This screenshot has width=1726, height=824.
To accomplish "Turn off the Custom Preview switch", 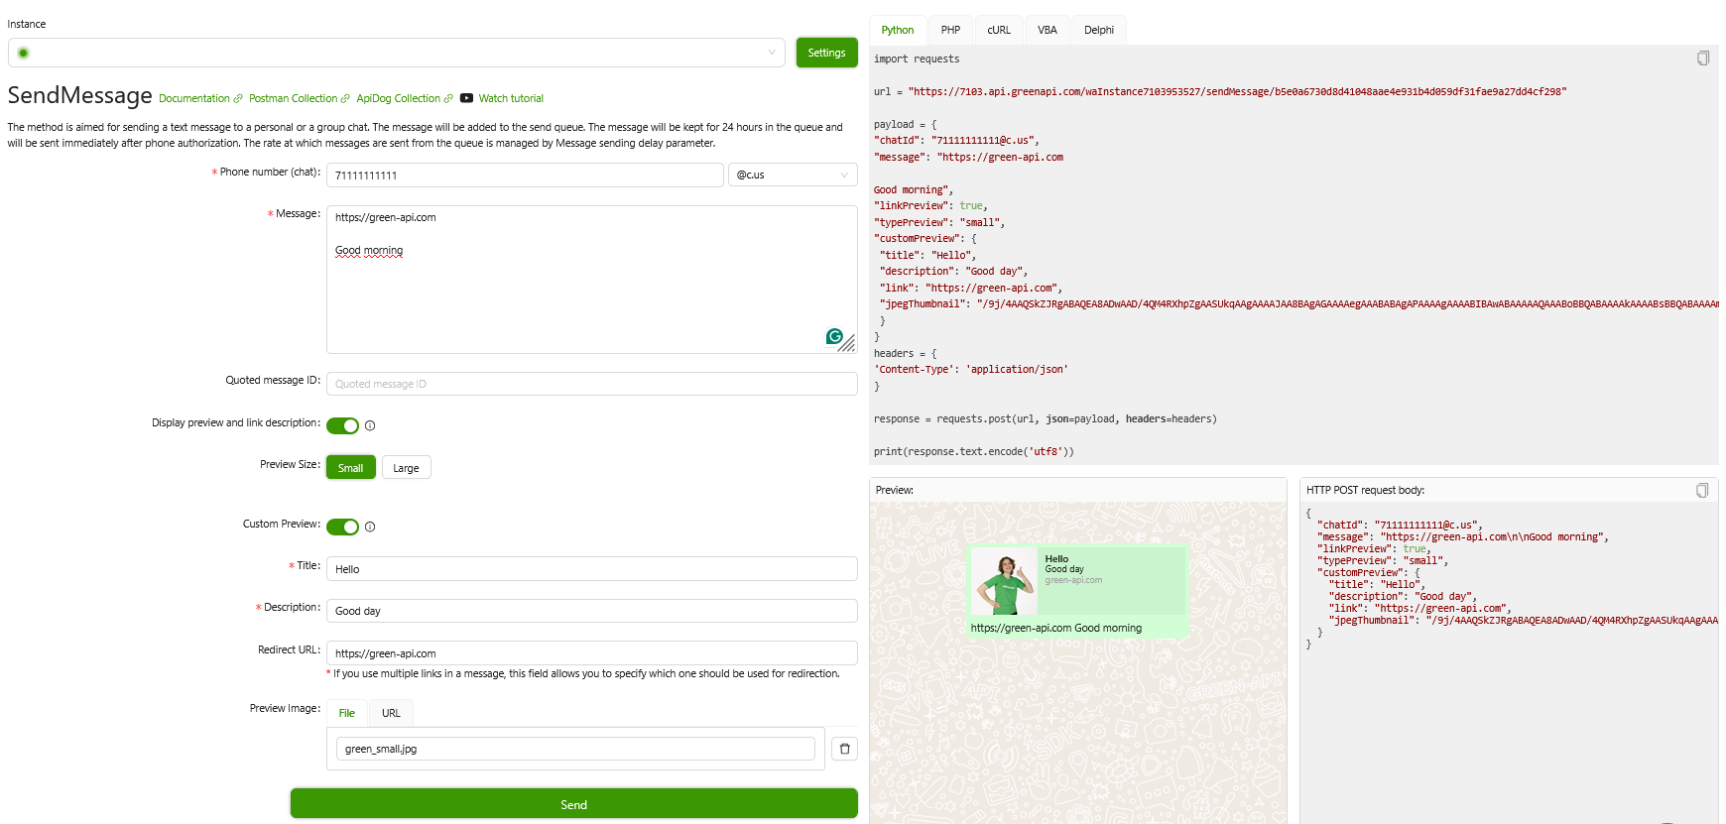I will (x=342, y=527).
